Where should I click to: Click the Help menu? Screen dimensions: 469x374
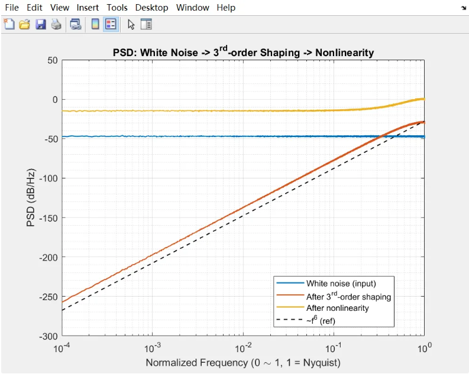point(226,8)
